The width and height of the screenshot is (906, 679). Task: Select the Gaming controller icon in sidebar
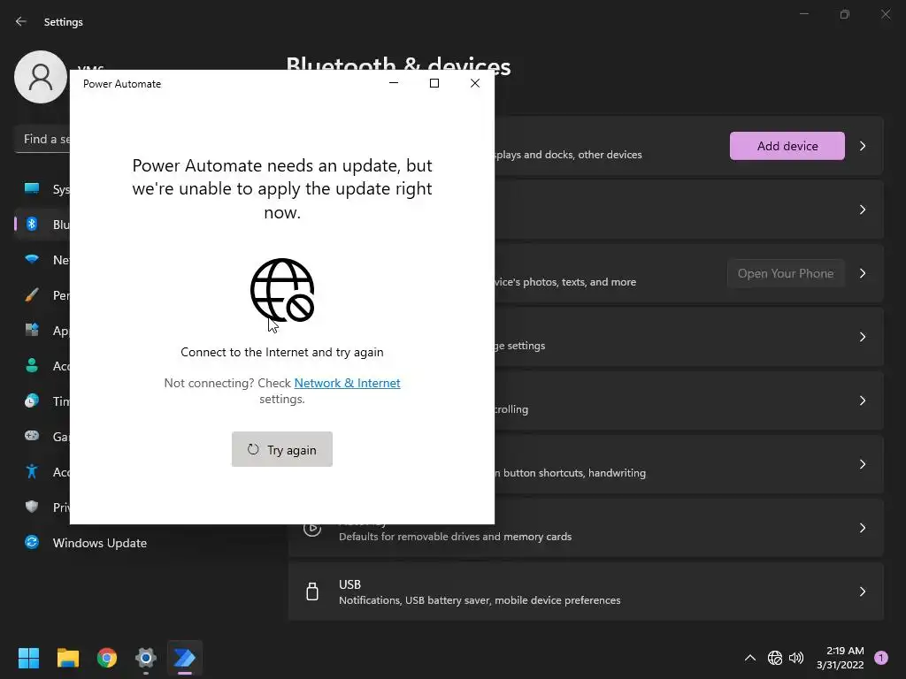click(32, 436)
